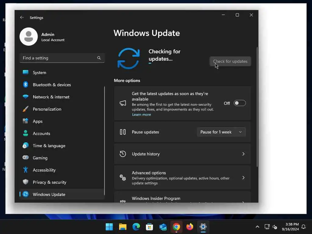Screen dimensions: 312x234
Task: Launch Microsoft Edge from taskbar
Action: pos(136,227)
